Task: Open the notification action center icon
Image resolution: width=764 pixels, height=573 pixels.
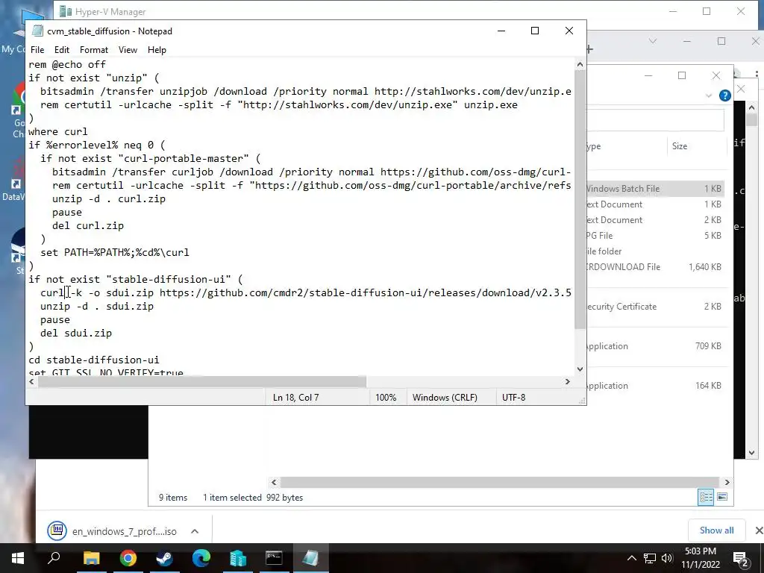Action: coord(741,558)
